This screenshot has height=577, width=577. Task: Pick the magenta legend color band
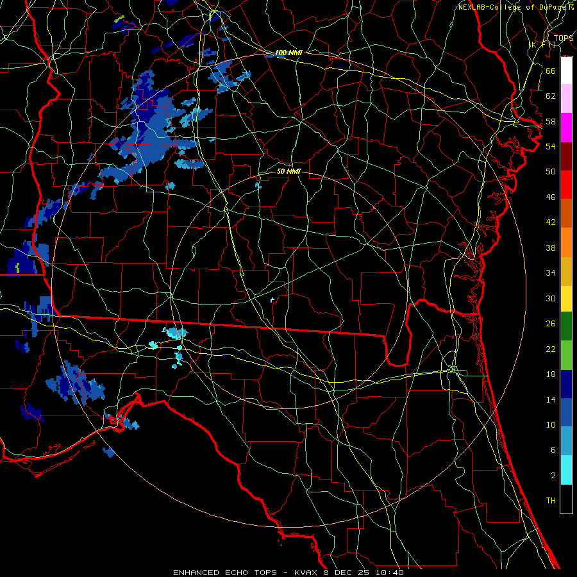coord(566,128)
